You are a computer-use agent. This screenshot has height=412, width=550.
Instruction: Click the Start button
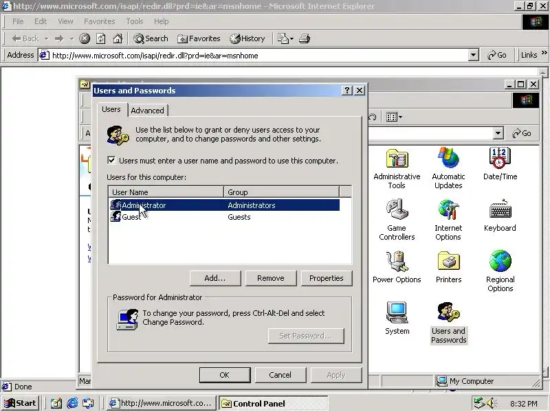20,404
